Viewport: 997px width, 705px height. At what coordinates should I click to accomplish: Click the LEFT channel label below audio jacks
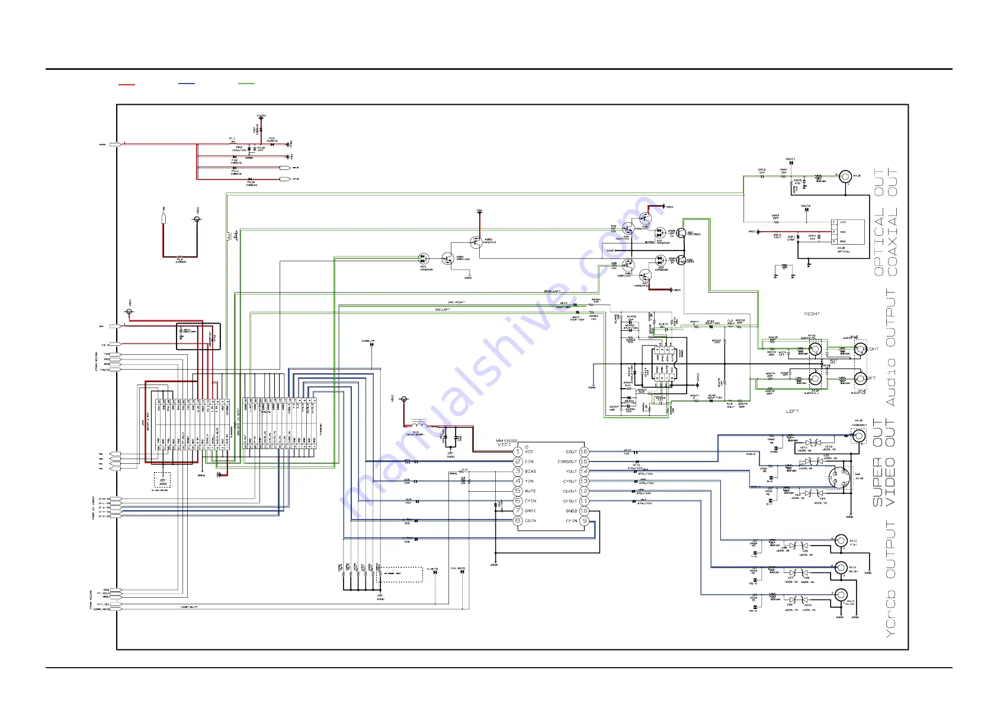point(793,411)
